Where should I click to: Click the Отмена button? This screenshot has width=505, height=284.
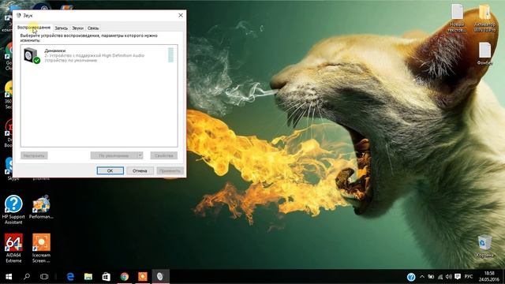[140, 170]
